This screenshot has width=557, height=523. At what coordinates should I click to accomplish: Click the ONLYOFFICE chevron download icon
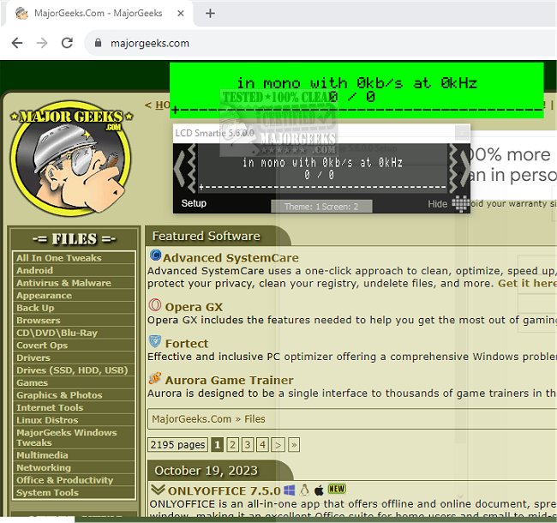(x=158, y=490)
